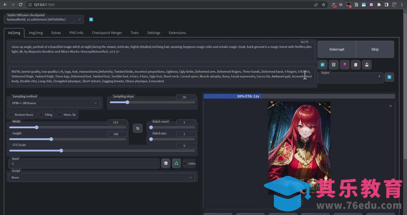Switch to the img2img tab
The width and height of the screenshot is (407, 215).
tap(36, 33)
